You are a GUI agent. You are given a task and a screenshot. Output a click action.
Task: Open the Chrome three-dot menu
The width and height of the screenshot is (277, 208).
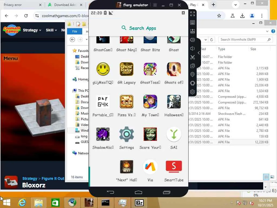point(262,16)
